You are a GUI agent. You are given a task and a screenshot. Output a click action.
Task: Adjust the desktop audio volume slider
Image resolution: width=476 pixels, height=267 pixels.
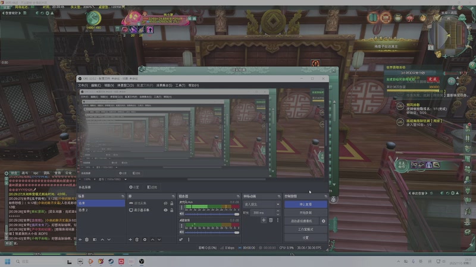point(212,233)
